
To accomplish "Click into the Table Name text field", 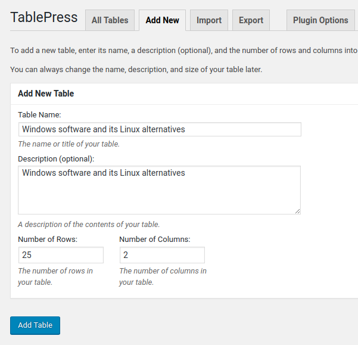I will point(160,129).
